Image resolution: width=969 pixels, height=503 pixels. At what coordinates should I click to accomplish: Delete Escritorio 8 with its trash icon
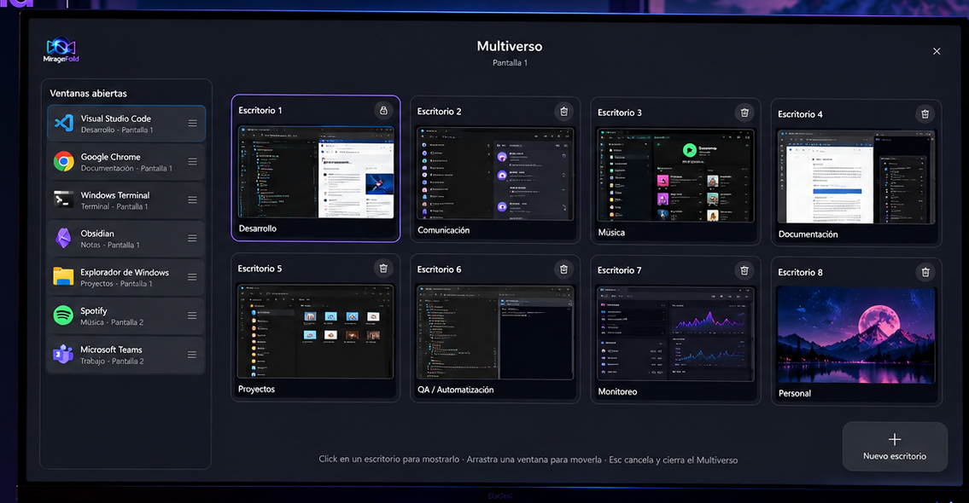click(x=925, y=272)
